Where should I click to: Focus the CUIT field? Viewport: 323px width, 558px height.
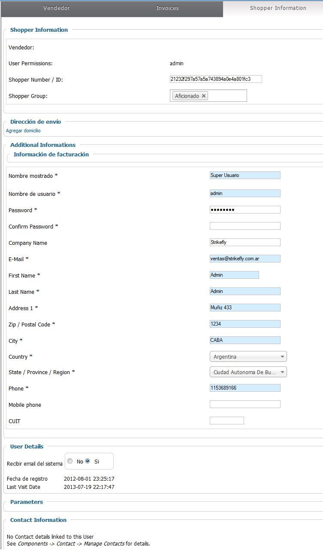(x=227, y=421)
